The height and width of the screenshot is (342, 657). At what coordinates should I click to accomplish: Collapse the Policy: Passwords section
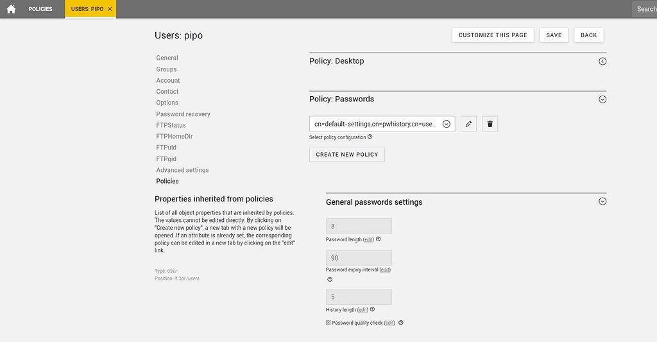pos(602,99)
